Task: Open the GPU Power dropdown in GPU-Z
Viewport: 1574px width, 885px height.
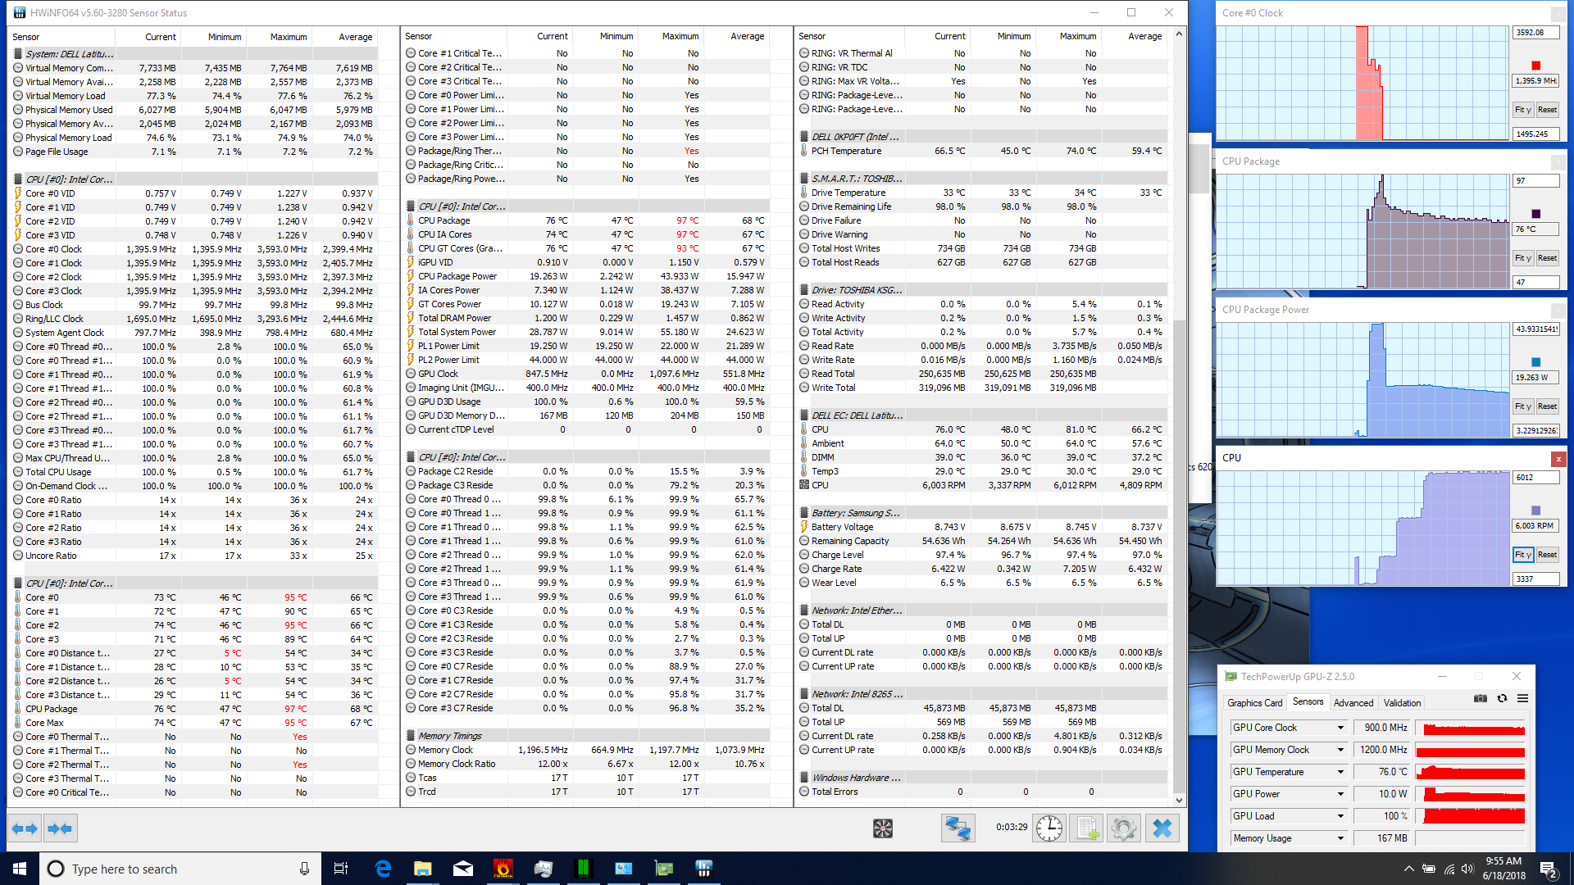Action: pyautogui.click(x=1341, y=794)
